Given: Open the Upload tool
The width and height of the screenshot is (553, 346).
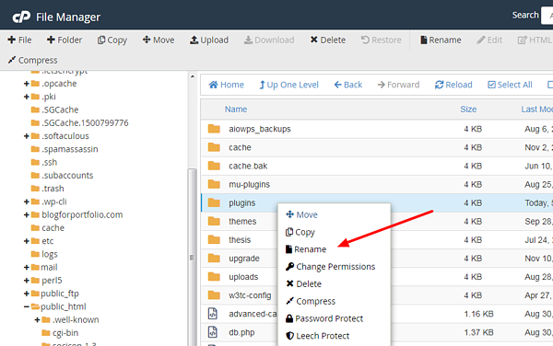Looking at the screenshot, I should [x=209, y=40].
